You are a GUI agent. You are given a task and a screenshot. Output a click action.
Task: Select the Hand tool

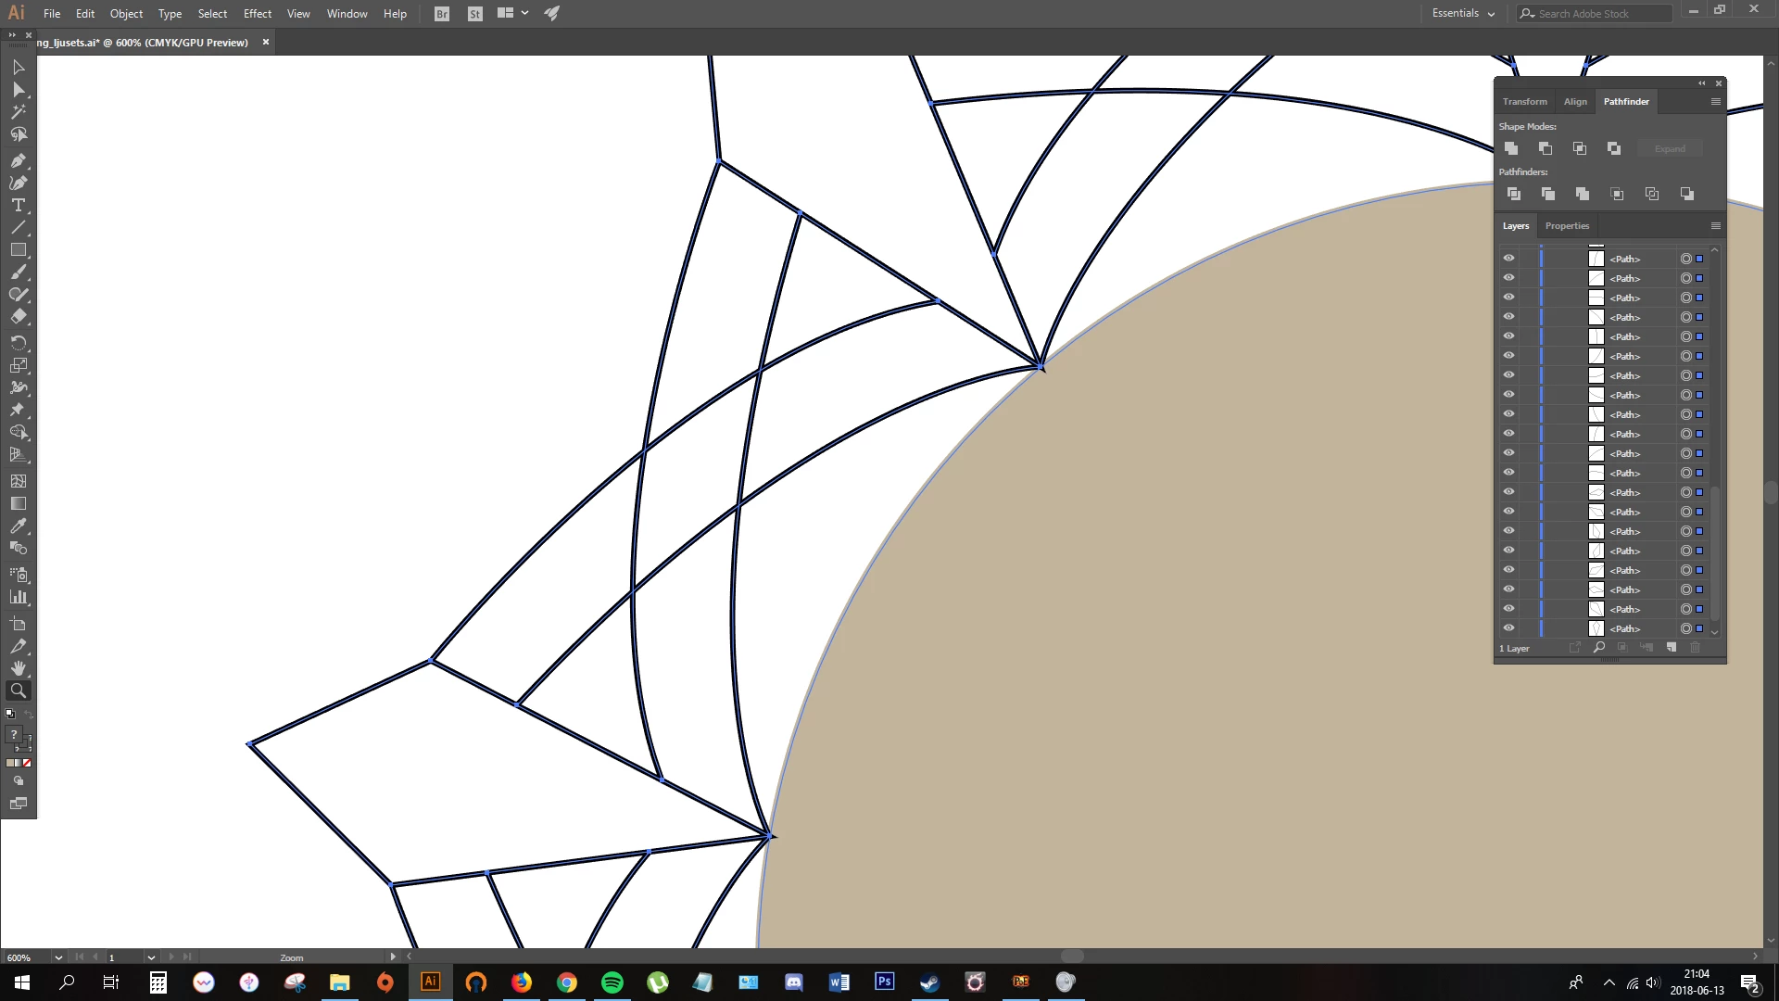tap(18, 668)
